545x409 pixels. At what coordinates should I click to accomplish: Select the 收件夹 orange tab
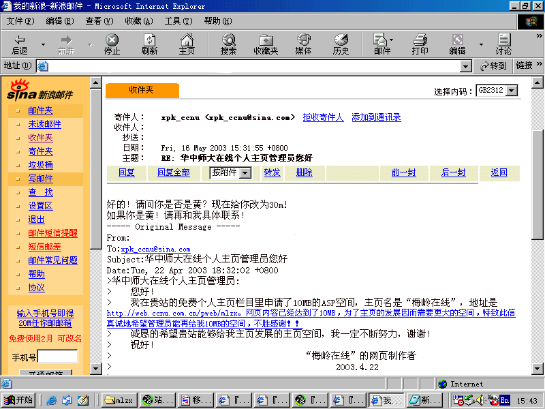[x=142, y=91]
